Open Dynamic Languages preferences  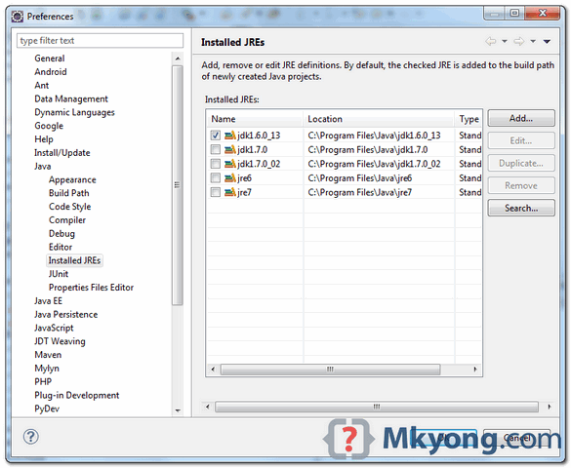pyautogui.click(x=74, y=112)
